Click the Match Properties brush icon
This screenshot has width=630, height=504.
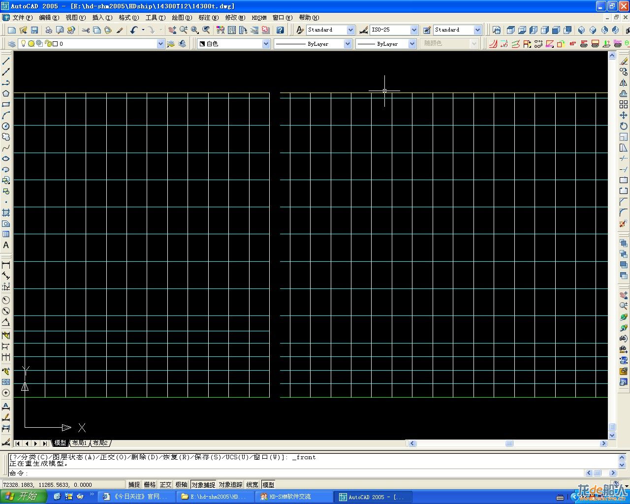120,30
